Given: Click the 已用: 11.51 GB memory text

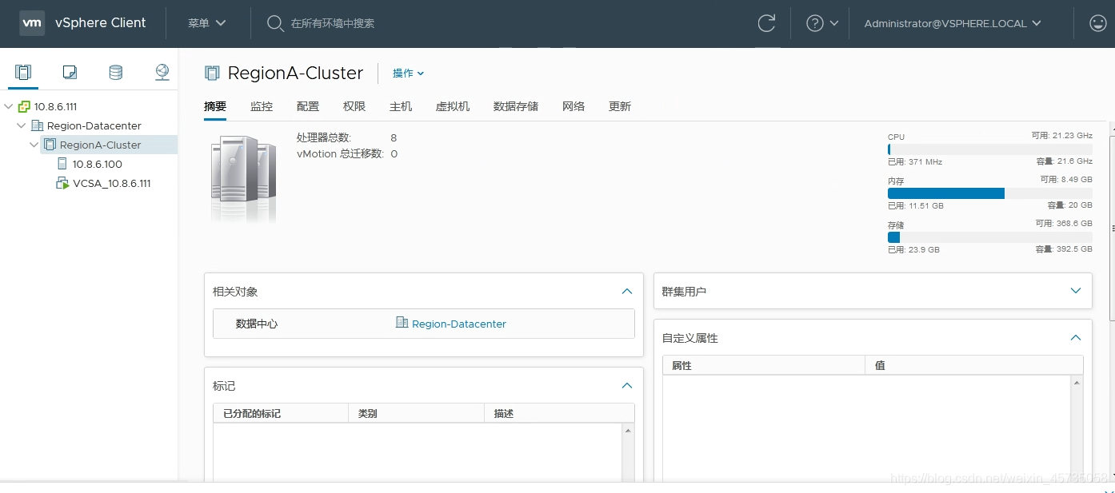Looking at the screenshot, I should pyautogui.click(x=916, y=205).
